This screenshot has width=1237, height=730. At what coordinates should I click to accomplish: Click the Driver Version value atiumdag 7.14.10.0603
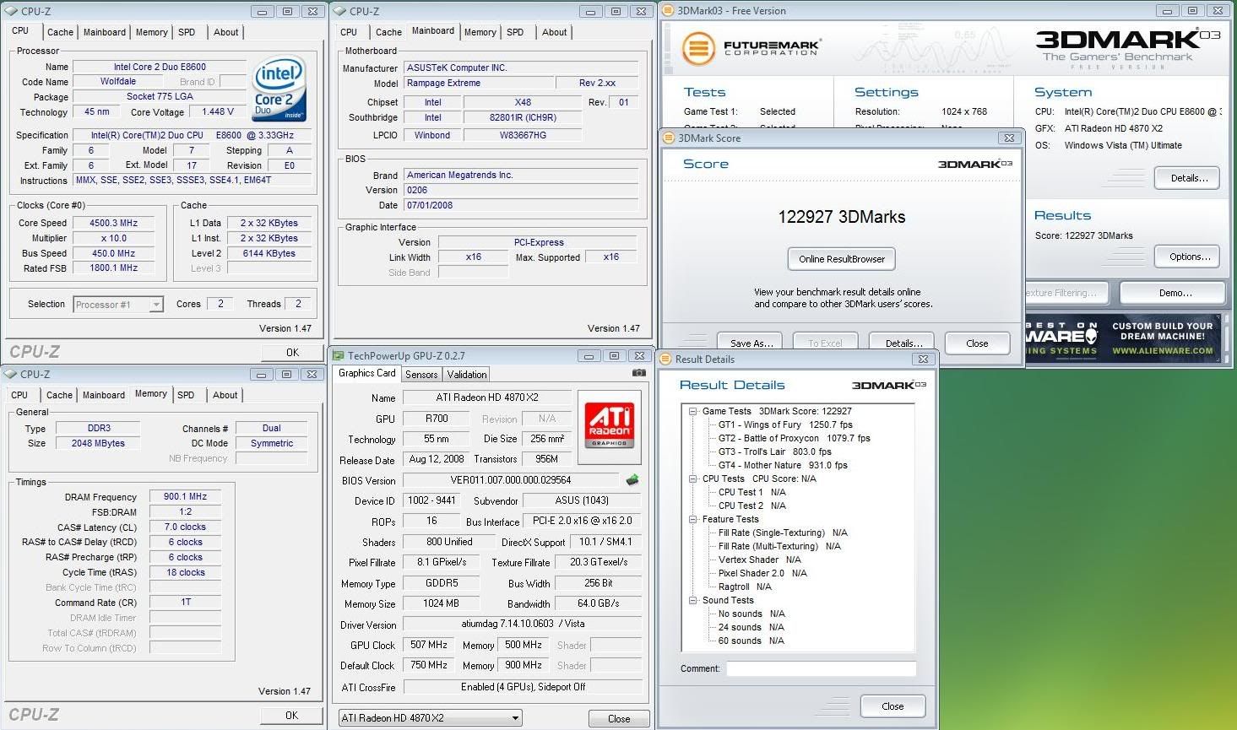[x=522, y=625]
